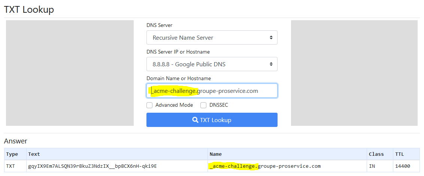Viewport: 424px width, 176px height.
Task: Focus the Domain Name or Hostname field
Action: pos(212,91)
